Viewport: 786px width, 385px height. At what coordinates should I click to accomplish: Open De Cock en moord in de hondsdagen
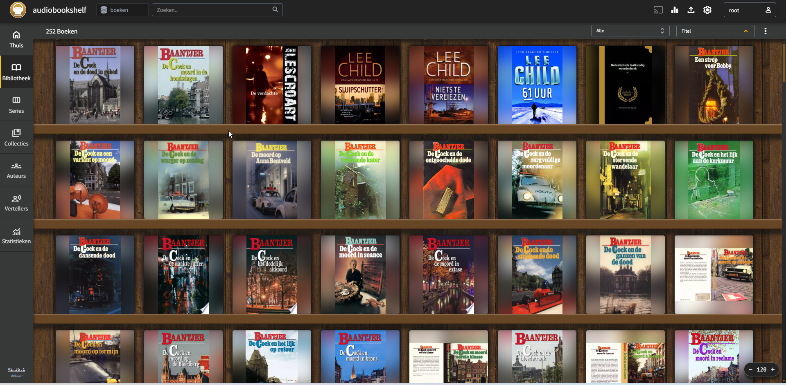click(x=183, y=85)
